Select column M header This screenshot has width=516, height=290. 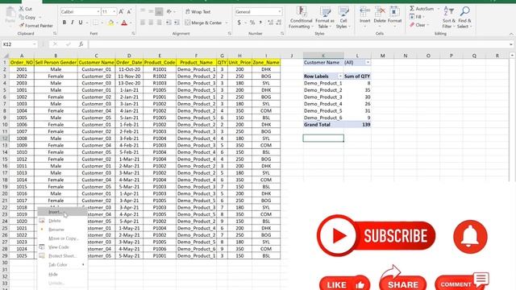382,56
